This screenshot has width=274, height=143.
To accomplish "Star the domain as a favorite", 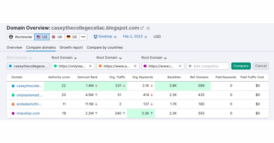I will click(148, 28).
